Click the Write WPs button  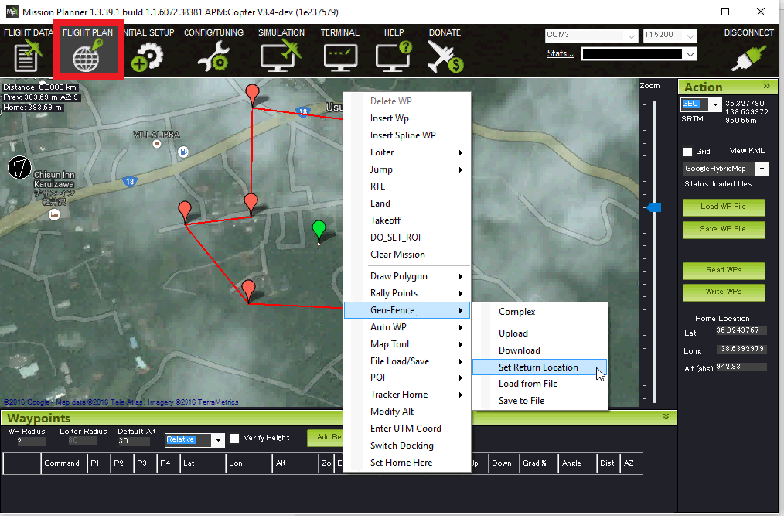click(724, 292)
